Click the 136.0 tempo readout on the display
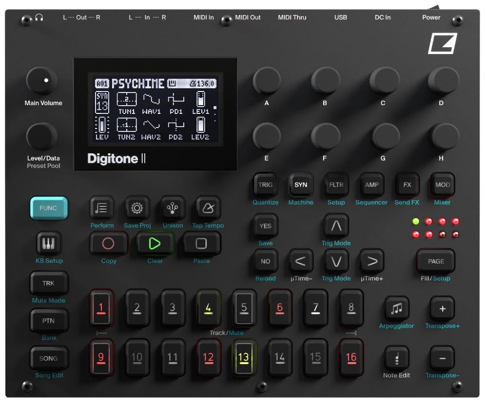485x405 pixels. click(203, 83)
